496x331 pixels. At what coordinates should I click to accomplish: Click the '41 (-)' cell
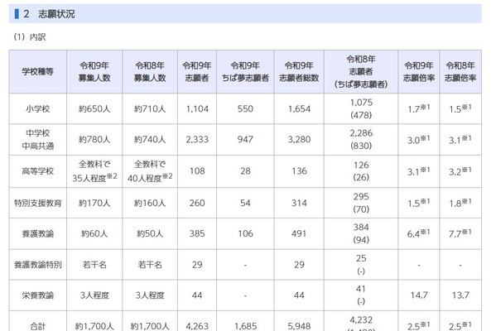(361, 295)
